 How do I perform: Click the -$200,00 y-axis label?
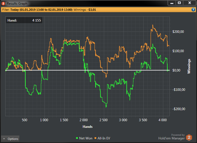pos(179,109)
